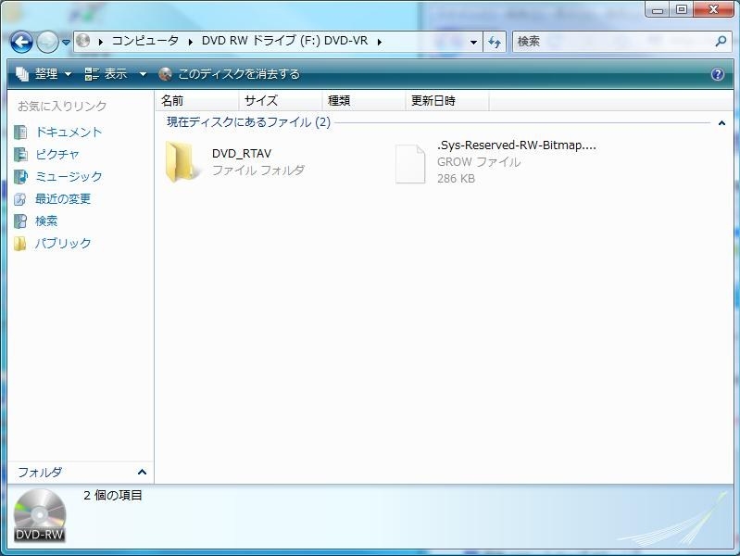Viewport: 740px width, 556px height.
Task: Open Help with the question mark icon
Action: point(718,74)
